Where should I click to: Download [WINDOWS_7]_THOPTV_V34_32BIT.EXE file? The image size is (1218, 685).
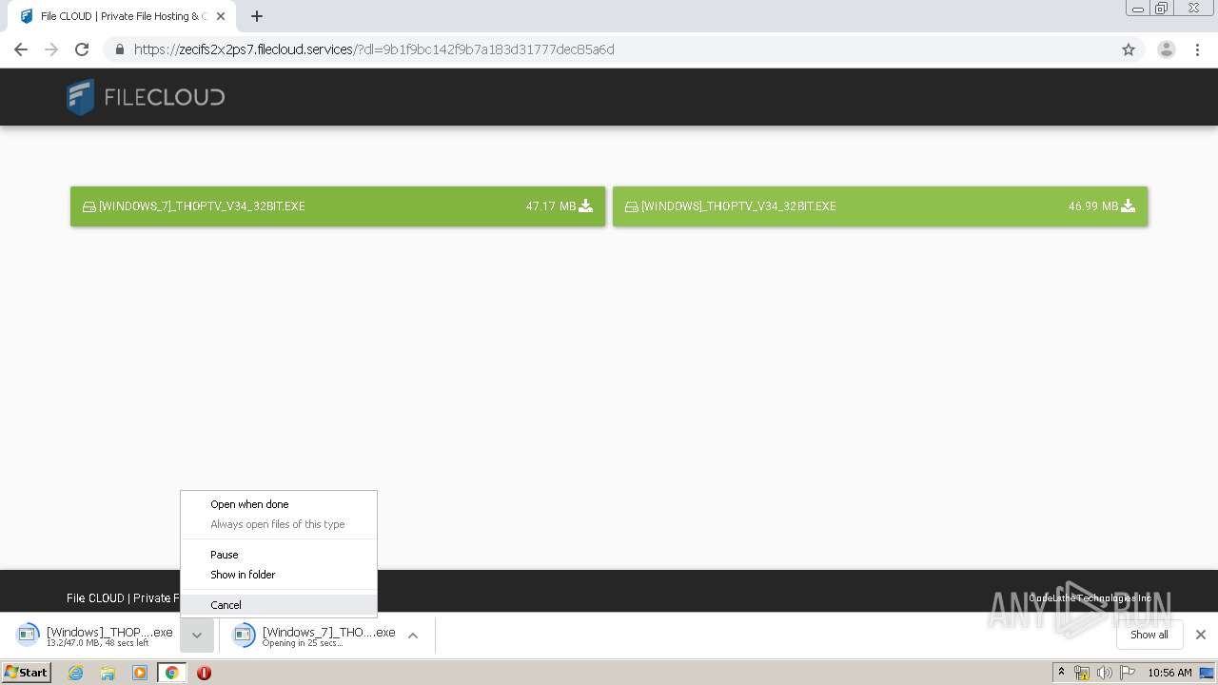point(338,206)
